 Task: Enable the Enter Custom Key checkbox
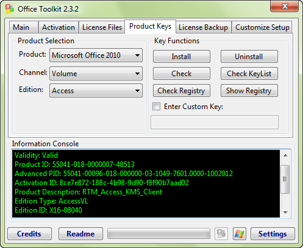[156, 107]
